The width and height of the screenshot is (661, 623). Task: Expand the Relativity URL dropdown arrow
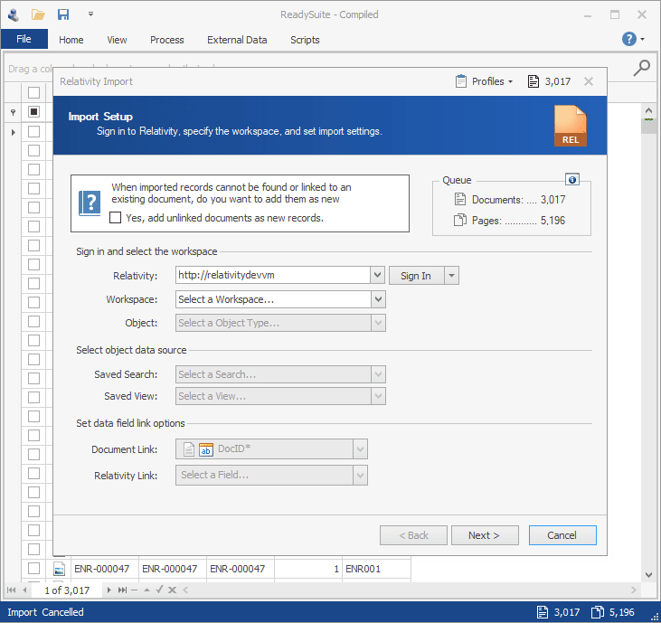(x=378, y=275)
